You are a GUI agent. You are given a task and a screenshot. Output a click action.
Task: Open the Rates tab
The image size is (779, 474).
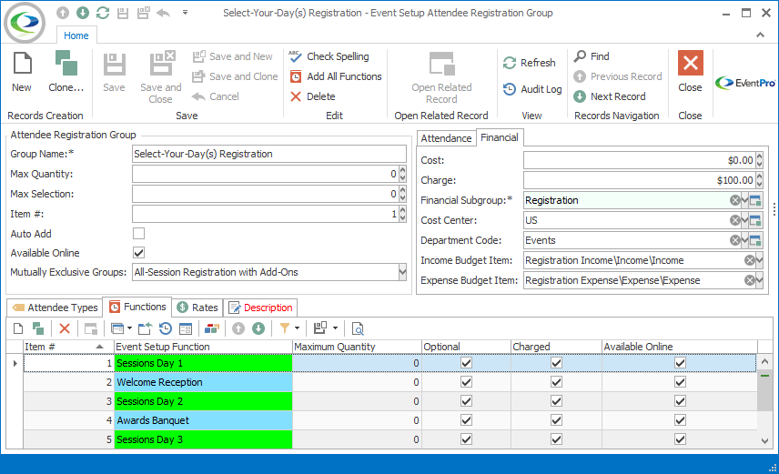coord(197,308)
